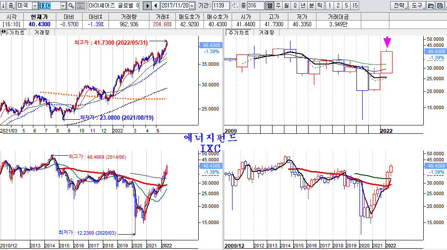Click the 15 interval button
The height and width of the screenshot is (250, 447).
[355, 6]
